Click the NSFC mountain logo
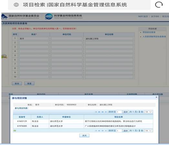 (x=4, y=17)
